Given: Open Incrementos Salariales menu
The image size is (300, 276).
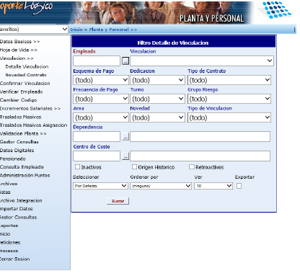Looking at the screenshot, I should pyautogui.click(x=30, y=108).
